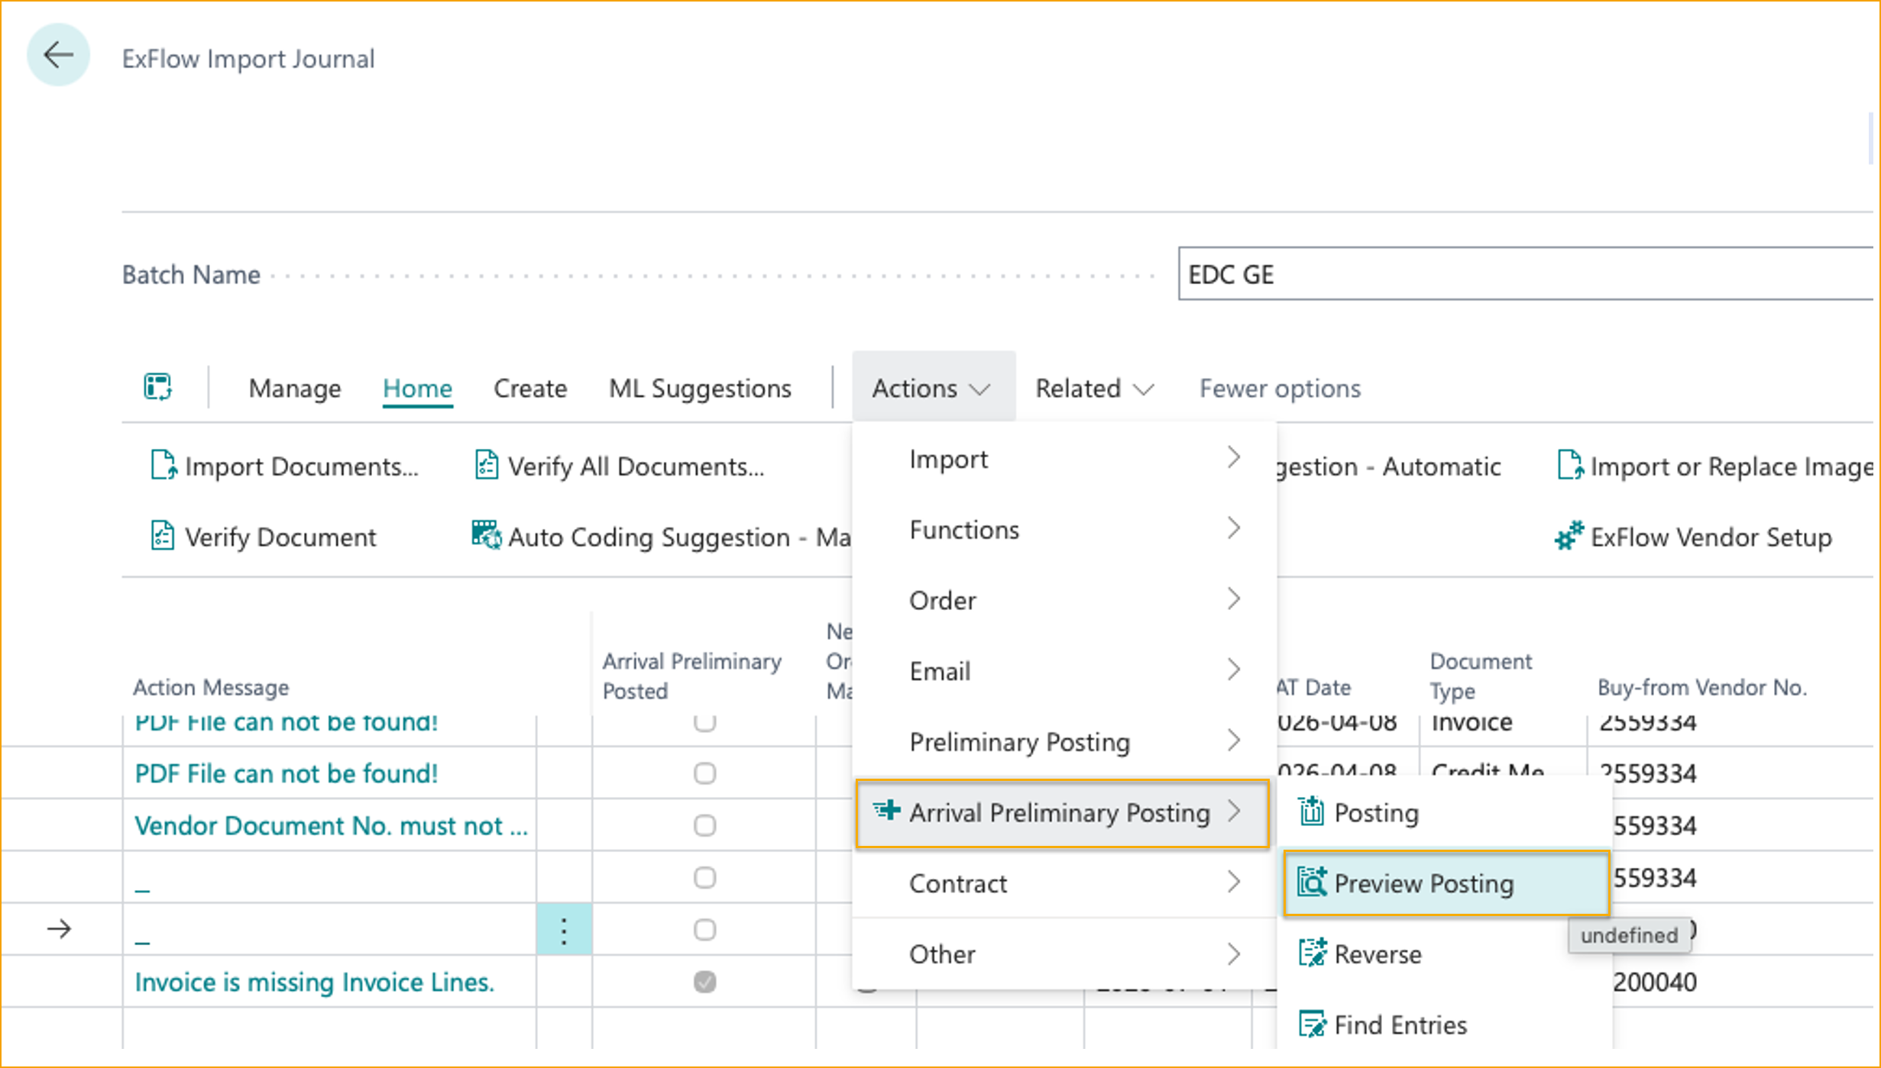Click the ExFlow Import Journal page title
The height and width of the screenshot is (1068, 1881).
[248, 58]
